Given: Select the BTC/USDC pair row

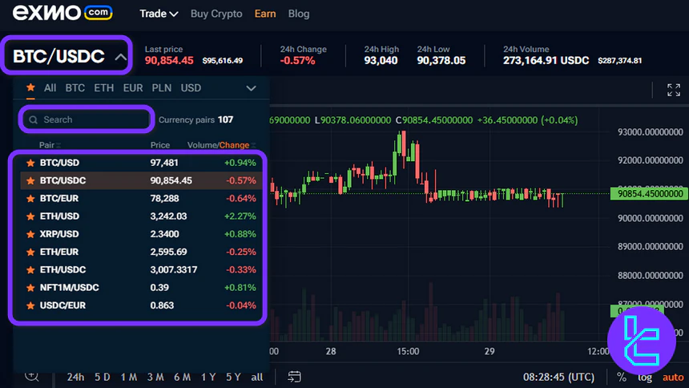Looking at the screenshot, I should tap(141, 180).
